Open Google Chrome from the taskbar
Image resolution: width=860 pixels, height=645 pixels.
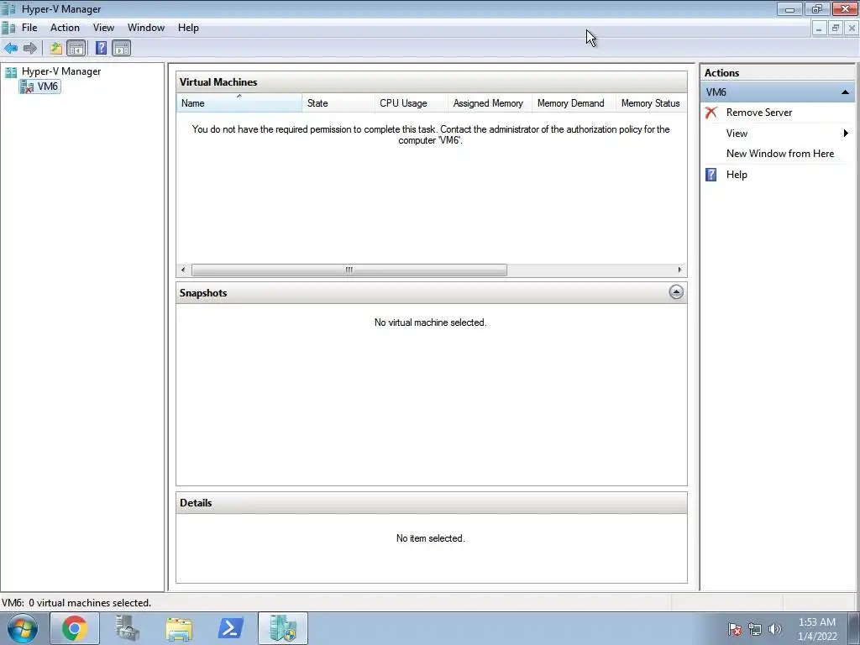pyautogui.click(x=75, y=628)
